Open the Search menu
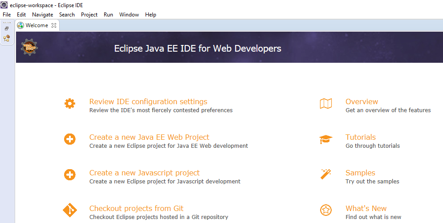The height and width of the screenshot is (223, 443). 67,15
